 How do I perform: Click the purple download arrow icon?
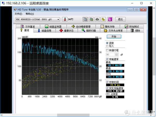(110, 19)
